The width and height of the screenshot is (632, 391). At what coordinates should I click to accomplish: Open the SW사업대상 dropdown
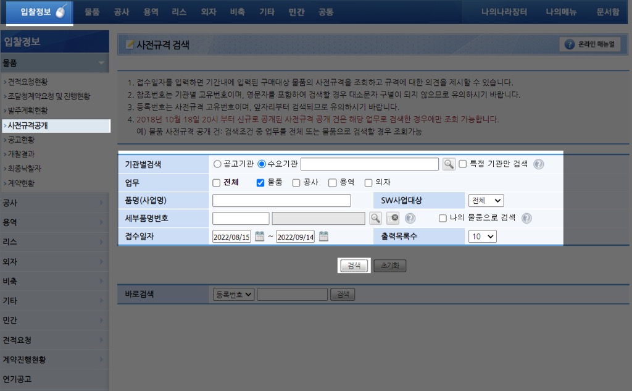click(484, 200)
